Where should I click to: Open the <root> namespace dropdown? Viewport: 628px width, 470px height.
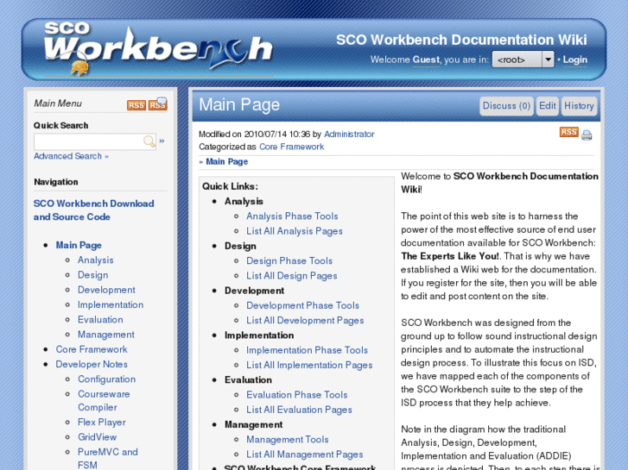[x=523, y=60]
